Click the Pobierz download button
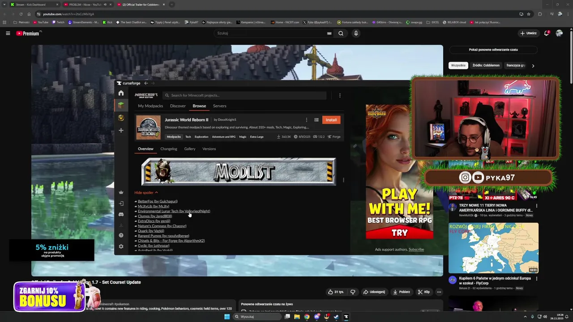Image resolution: width=573 pixels, height=322 pixels. [402, 292]
